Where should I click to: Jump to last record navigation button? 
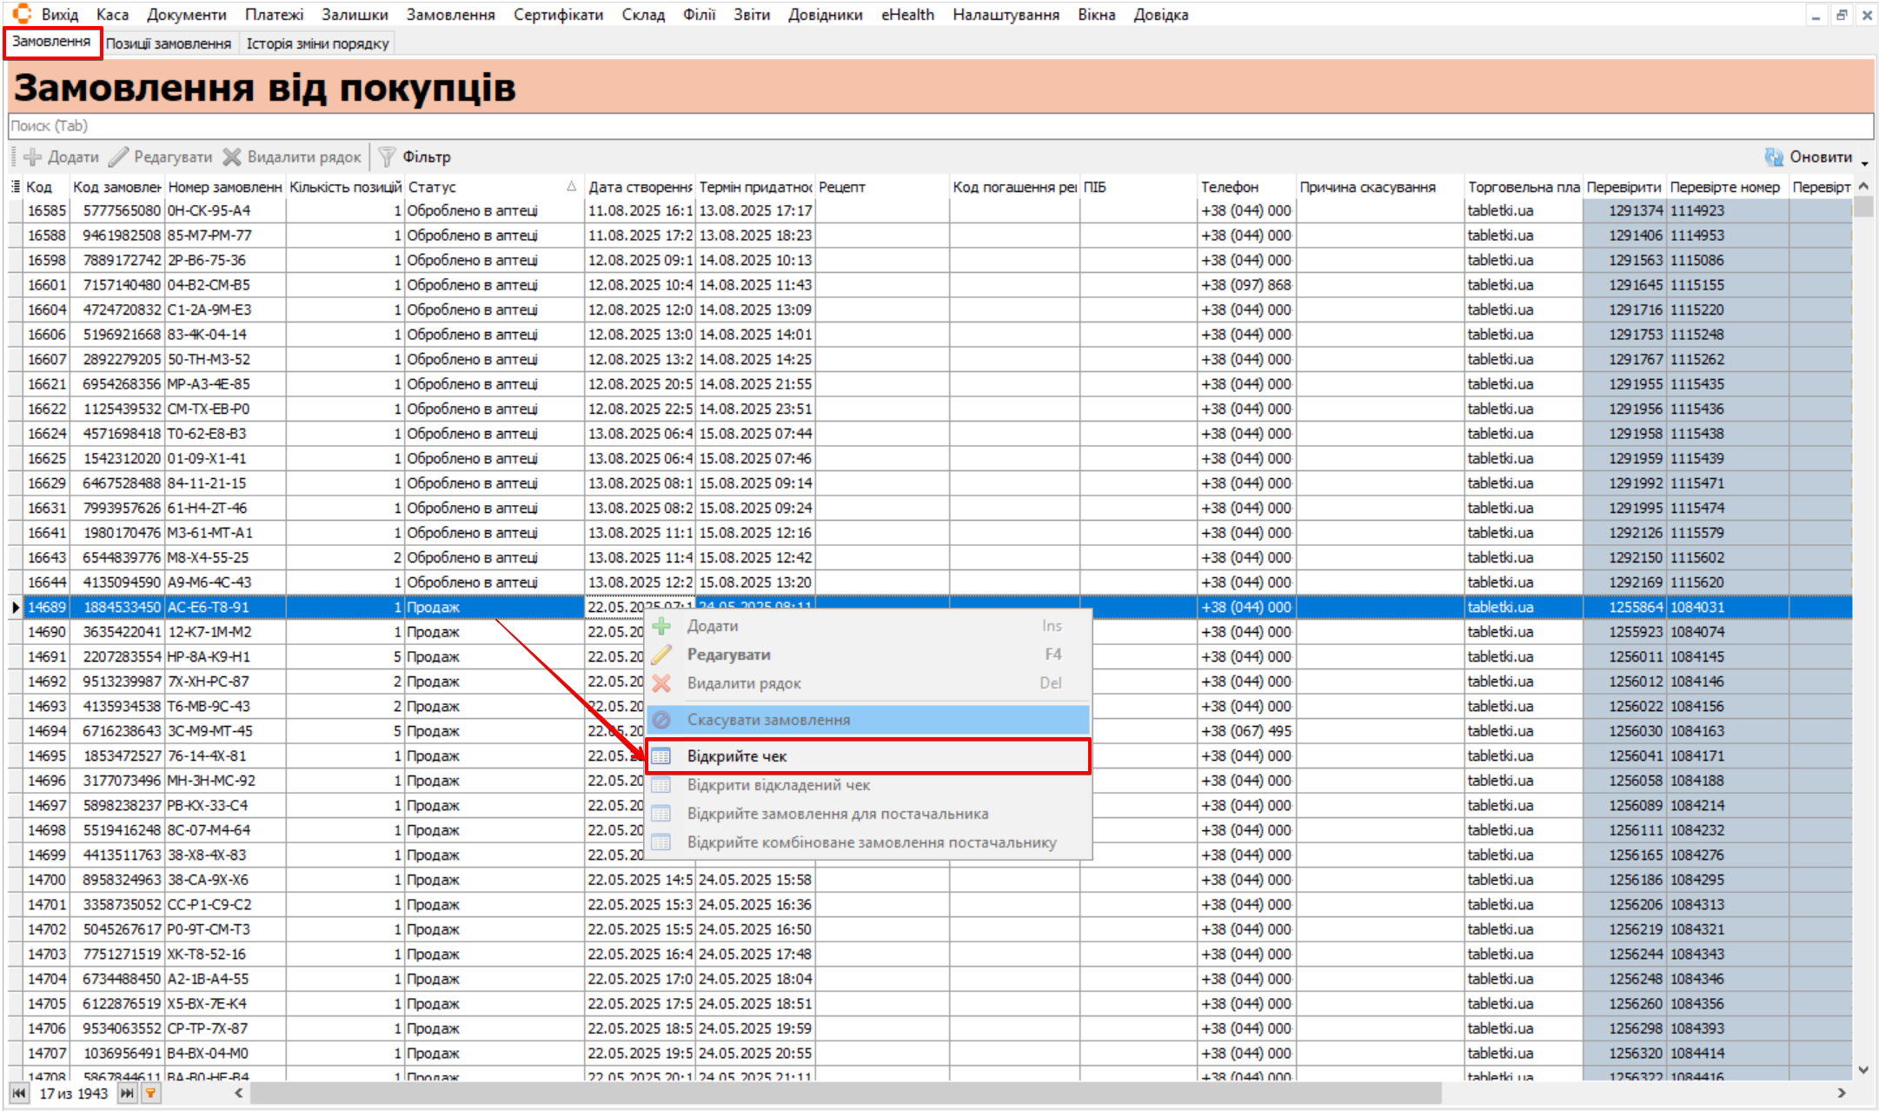tap(127, 1093)
